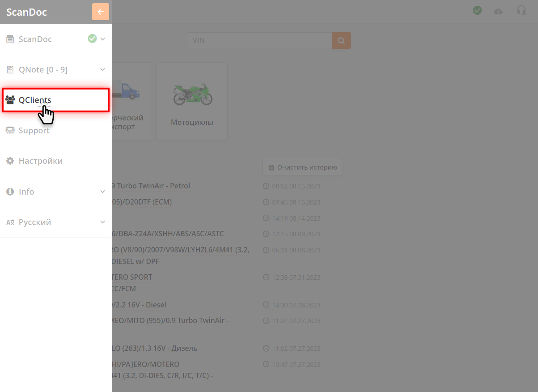
Task: Click the clipboard icon beside QNote
Action: click(x=10, y=69)
